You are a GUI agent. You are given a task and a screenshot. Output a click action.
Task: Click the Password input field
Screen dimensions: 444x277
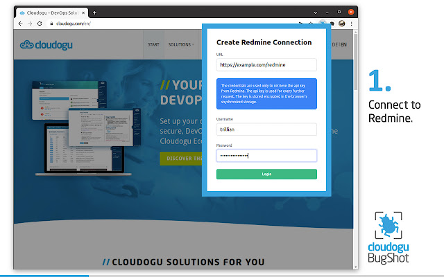266,155
